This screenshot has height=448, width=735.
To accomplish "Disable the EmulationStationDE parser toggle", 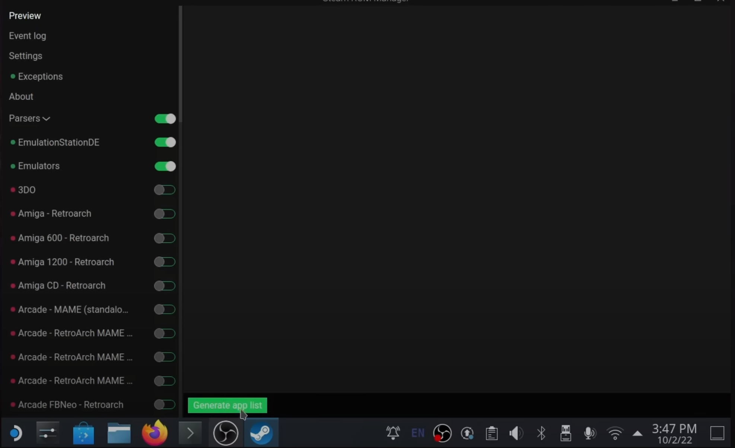I will click(x=165, y=142).
